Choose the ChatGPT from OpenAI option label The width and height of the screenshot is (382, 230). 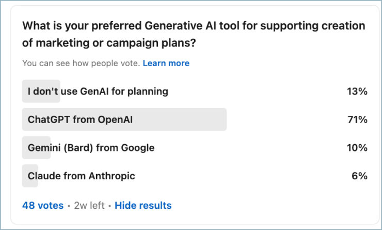point(80,119)
